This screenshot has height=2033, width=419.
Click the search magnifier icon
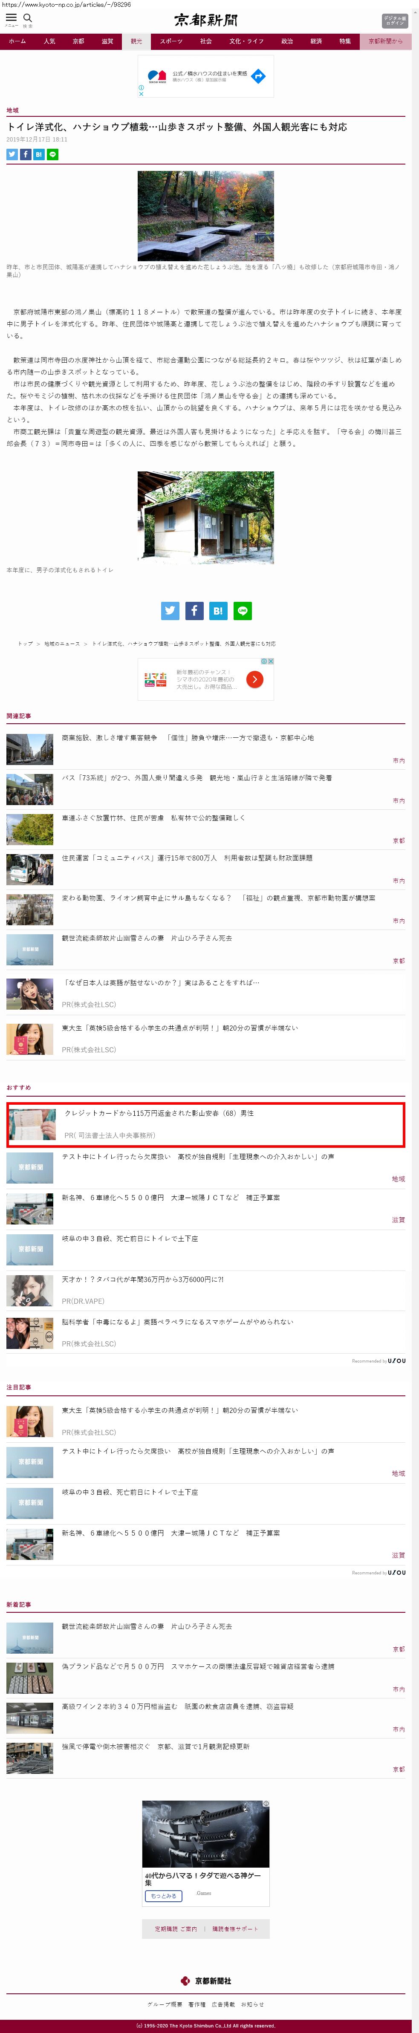click(28, 17)
